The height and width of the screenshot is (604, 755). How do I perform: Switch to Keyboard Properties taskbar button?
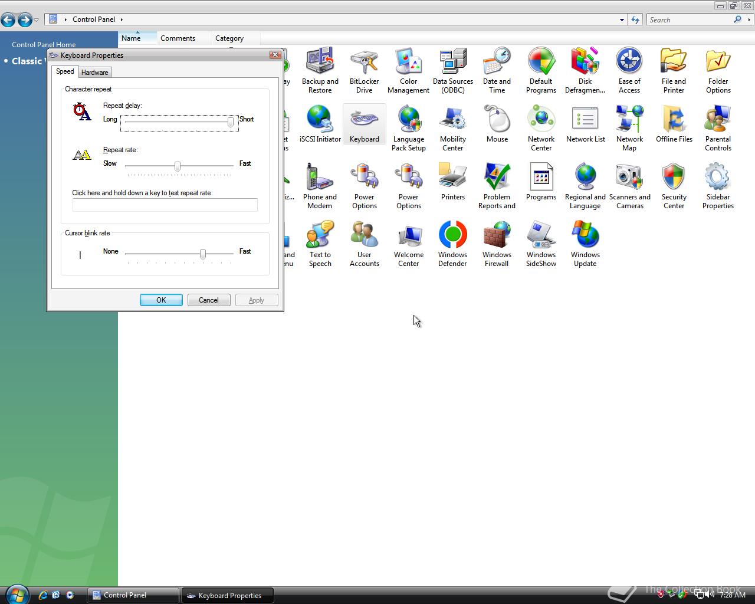pos(228,595)
